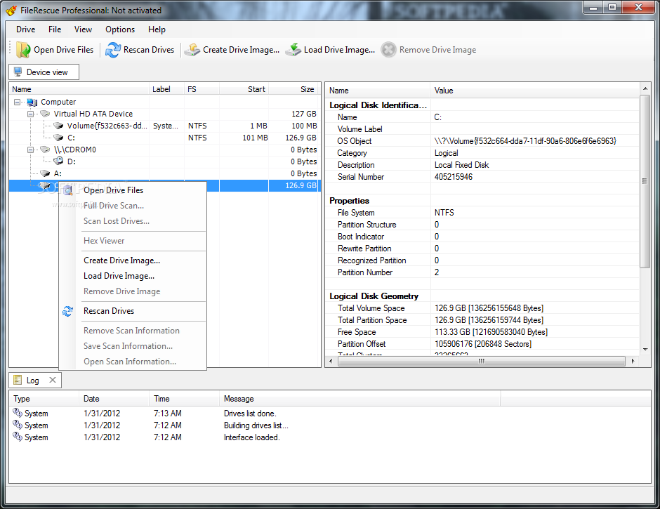Click the Volume{f532c663 drive icon
This screenshot has height=509, width=660.
pos(58,126)
